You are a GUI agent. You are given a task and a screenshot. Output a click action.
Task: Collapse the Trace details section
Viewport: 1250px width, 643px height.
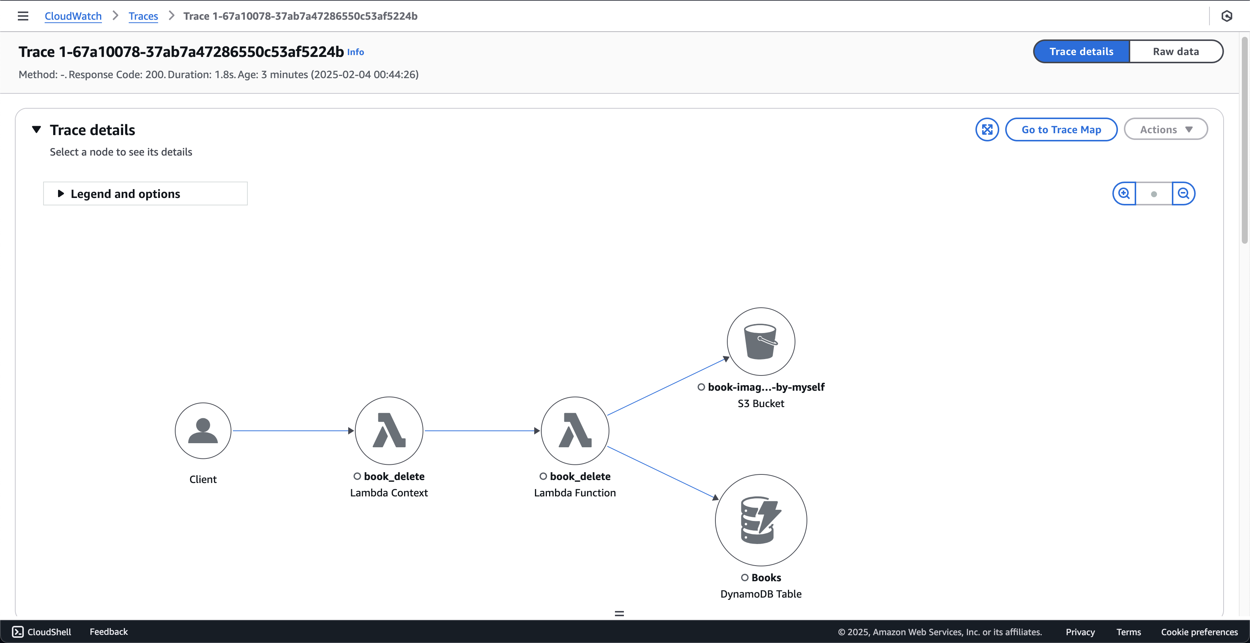click(x=37, y=129)
